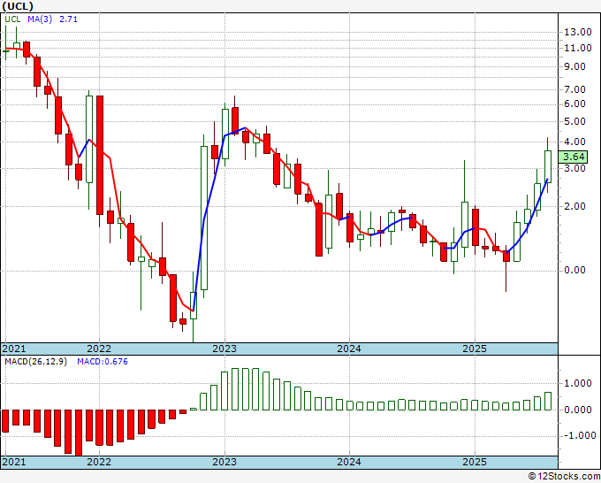
Task: Click the MA(3) indicator label
Action: 40,19
